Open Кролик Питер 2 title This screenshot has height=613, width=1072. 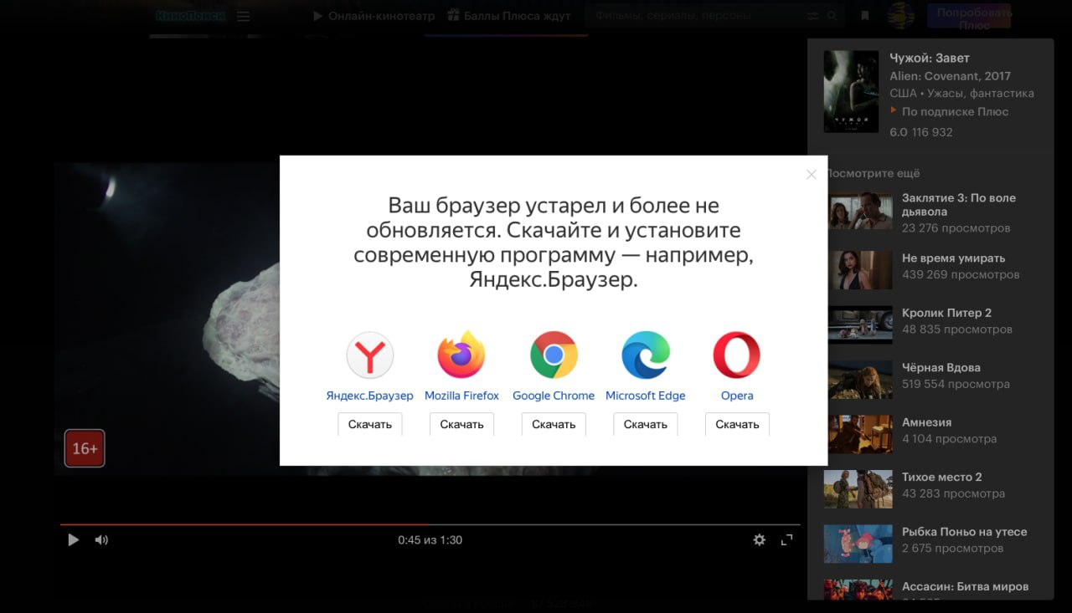947,313
